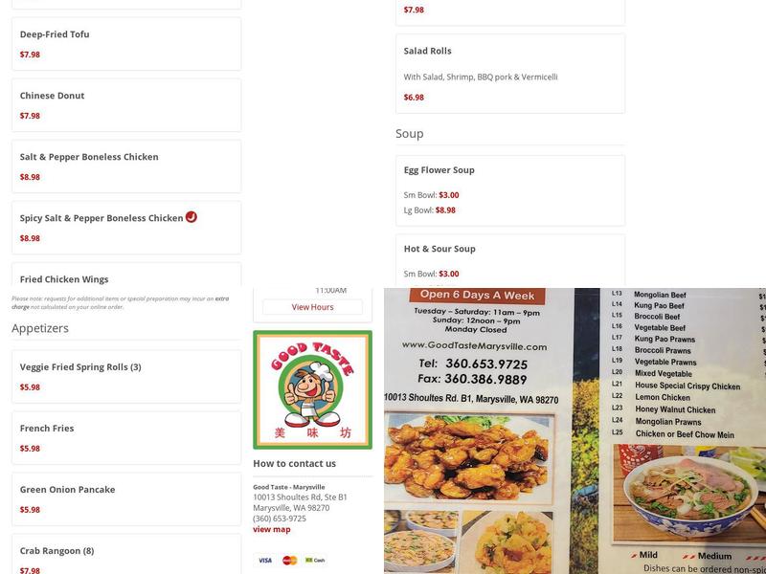Click the Visa payment icon
Viewport: 766px width, 574px height.
(265, 561)
